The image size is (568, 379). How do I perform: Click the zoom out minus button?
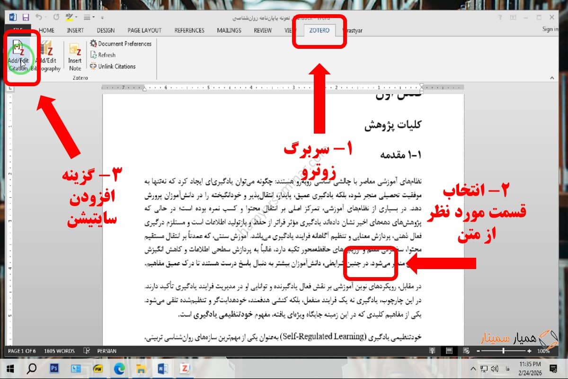tap(479, 351)
